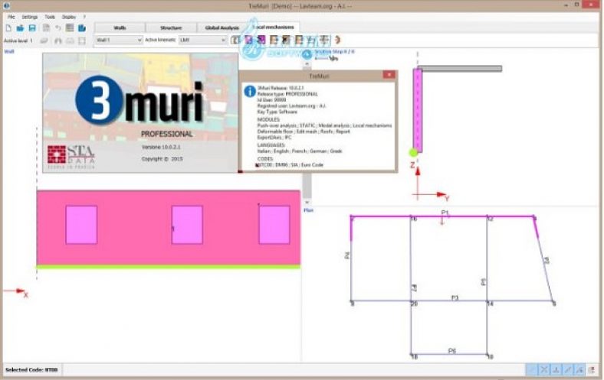Screen dimensions: 604x380
Task: Select the right window opening in wall elevation
Action: (274, 225)
